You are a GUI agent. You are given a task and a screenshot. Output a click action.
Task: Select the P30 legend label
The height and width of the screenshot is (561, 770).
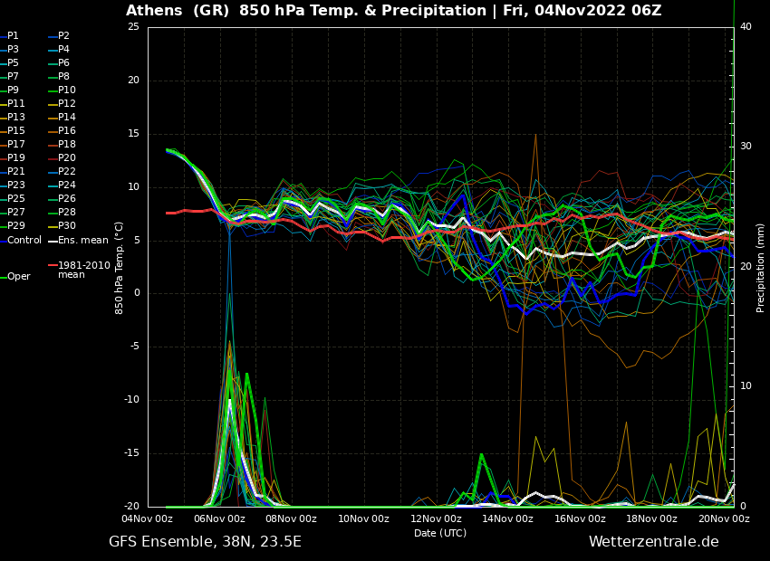(62, 225)
